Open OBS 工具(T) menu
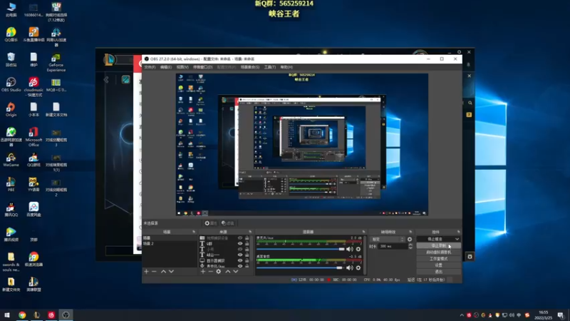This screenshot has height=321, width=570. 270,67
